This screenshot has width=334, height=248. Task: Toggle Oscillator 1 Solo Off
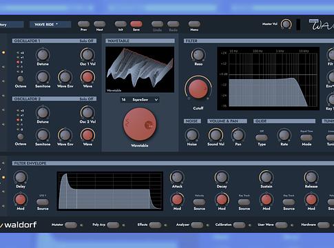coord(86,41)
